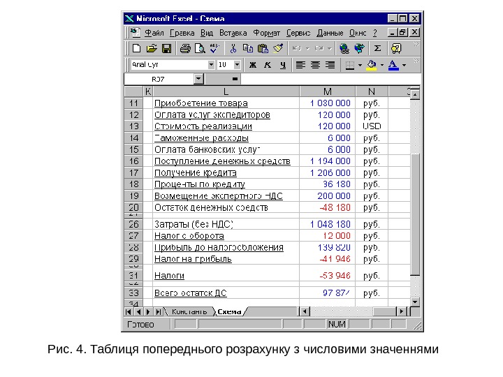503x377 pixels.
Task: Toggle underline with the Ч button
Action: [x=283, y=65]
